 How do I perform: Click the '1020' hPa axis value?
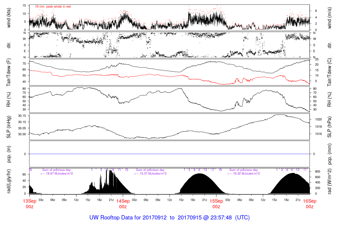tap(318, 119)
